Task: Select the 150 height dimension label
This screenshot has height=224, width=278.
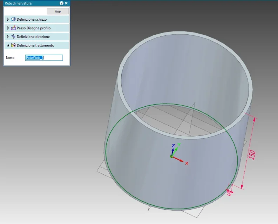Action: 252,154
